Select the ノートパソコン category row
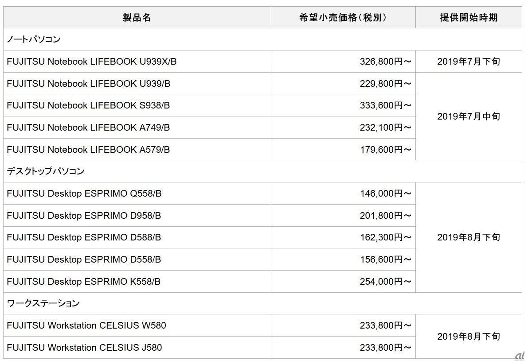The width and height of the screenshot is (528, 364). coord(34,39)
